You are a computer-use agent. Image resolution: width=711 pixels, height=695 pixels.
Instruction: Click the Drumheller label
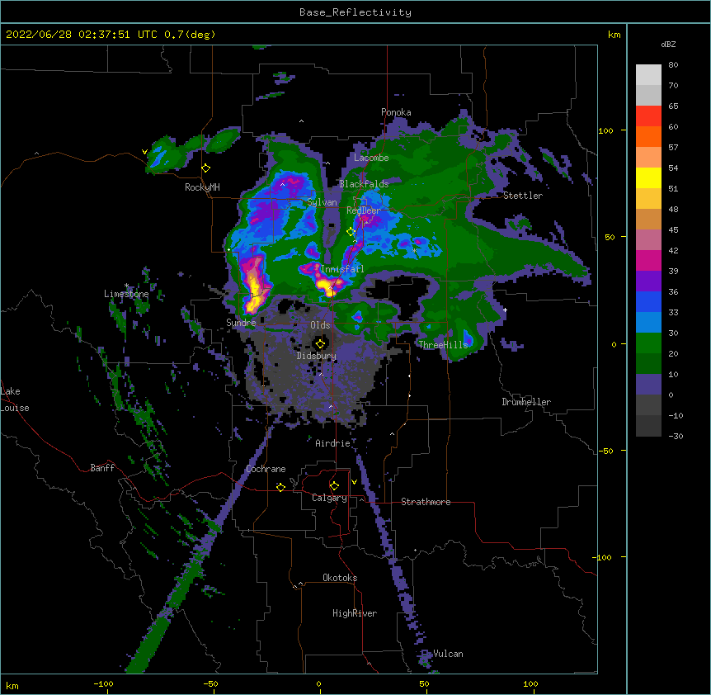click(526, 402)
